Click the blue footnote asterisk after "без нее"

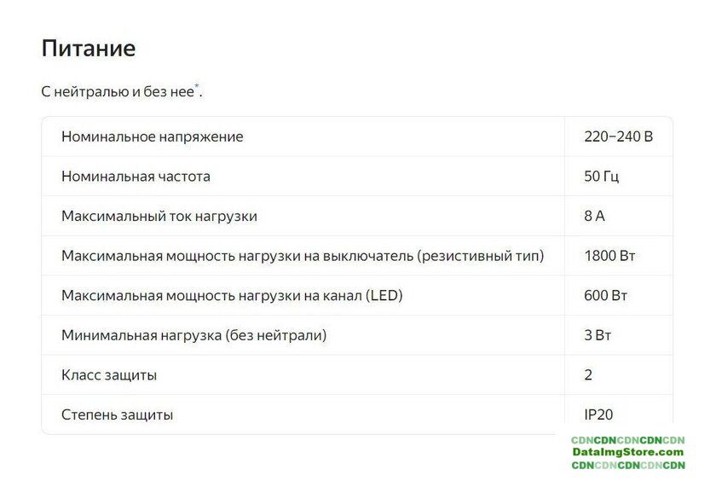(197, 87)
